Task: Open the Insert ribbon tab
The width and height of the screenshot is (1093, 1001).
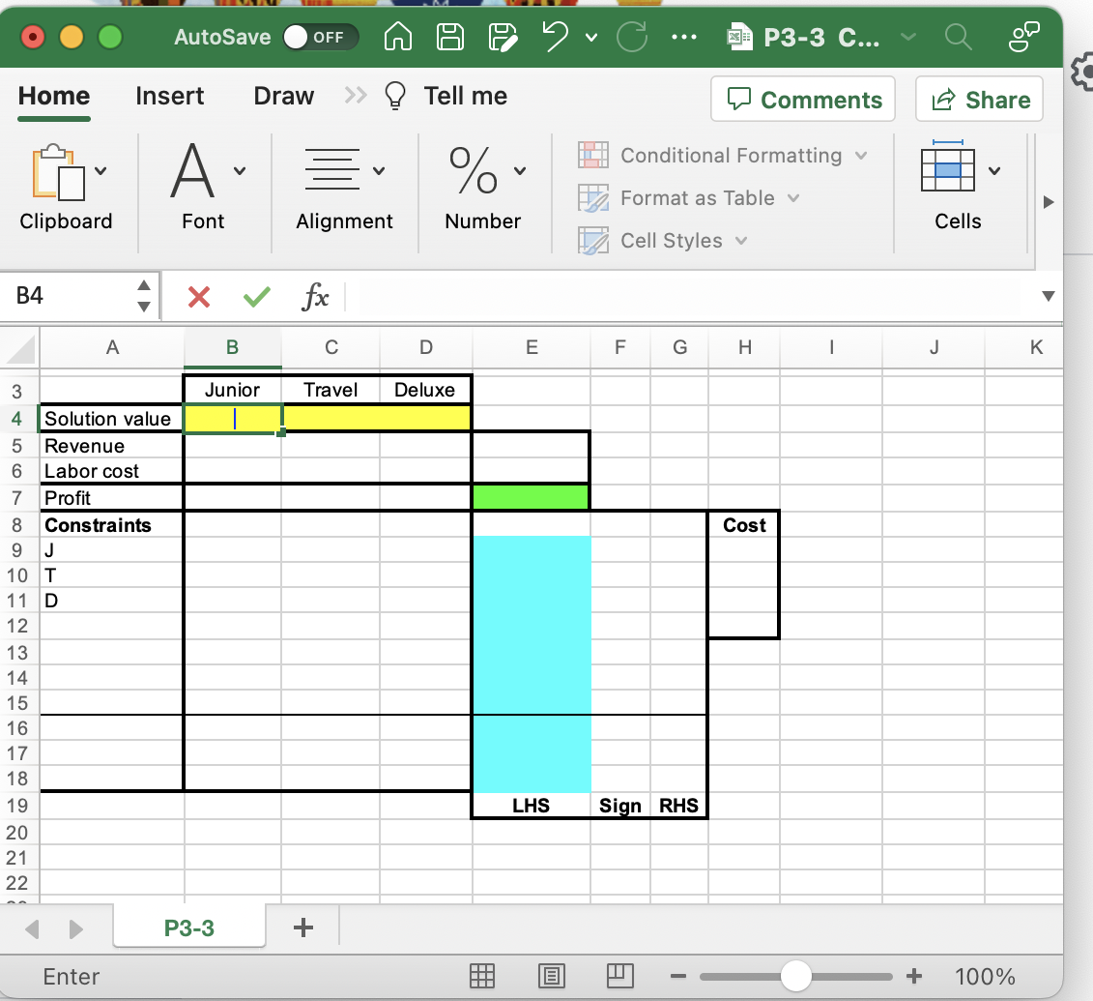Action: coord(169,96)
